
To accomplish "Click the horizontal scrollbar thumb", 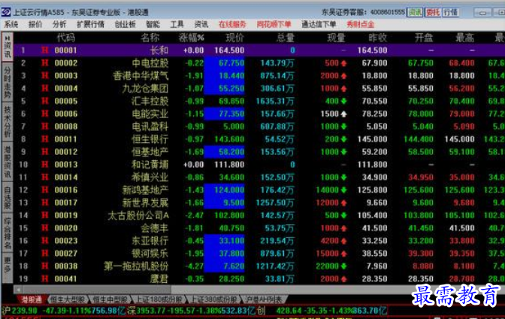I will [x=97, y=290].
